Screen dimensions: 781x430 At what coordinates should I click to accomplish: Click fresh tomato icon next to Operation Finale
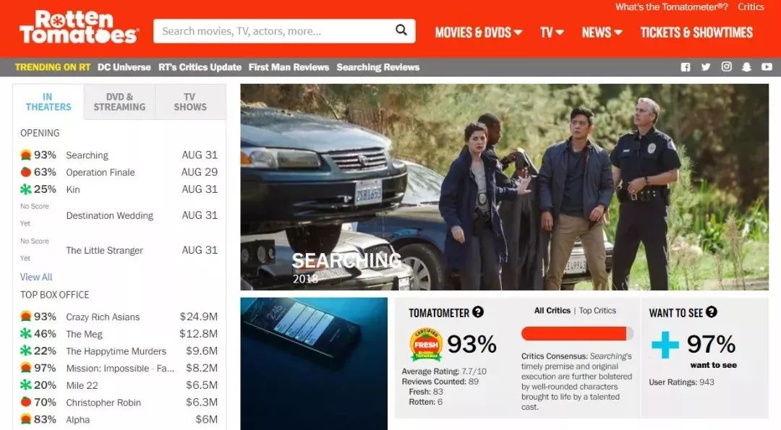[x=26, y=172]
